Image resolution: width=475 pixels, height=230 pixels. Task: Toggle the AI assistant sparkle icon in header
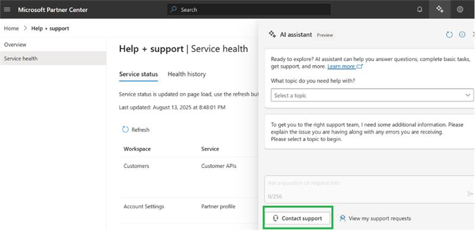(x=440, y=9)
